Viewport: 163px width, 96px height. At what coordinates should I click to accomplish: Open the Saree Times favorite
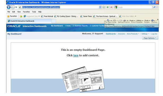pyautogui.click(x=86, y=16)
